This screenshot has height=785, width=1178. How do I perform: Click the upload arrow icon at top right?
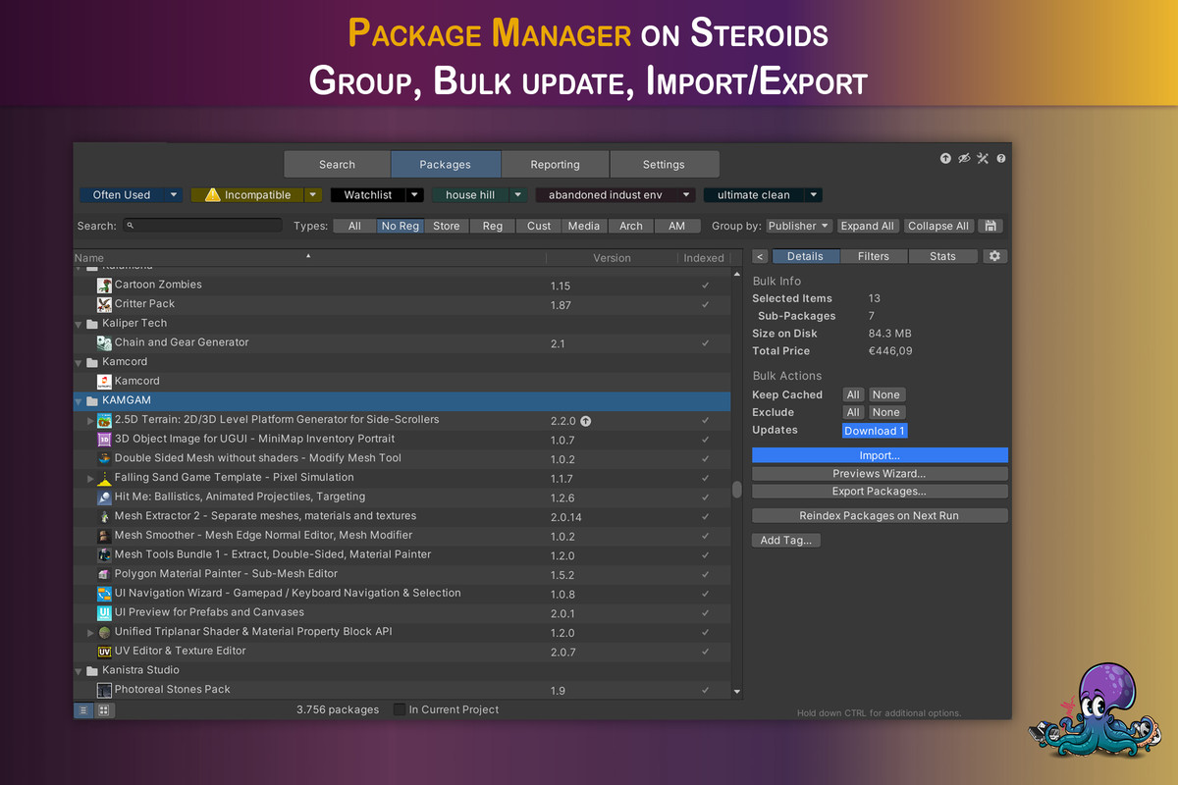945,158
